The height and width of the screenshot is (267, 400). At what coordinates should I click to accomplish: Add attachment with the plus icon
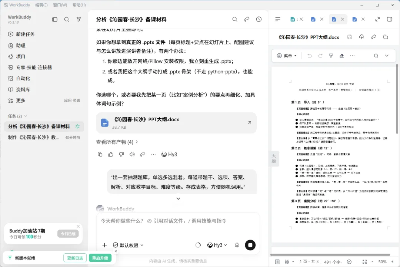pos(104,245)
